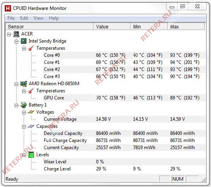Open the File menu
This screenshot has height=187, width=211.
(x=11, y=18)
